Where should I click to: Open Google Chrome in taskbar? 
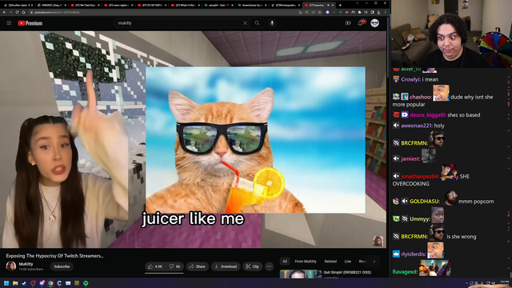tap(50, 283)
